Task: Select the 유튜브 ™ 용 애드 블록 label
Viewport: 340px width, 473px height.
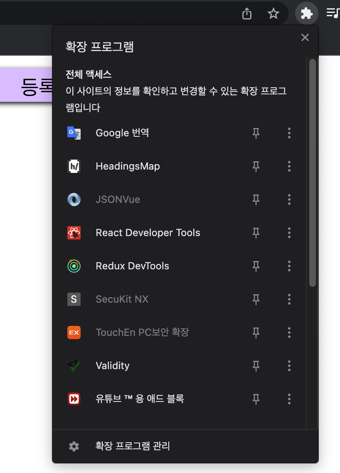Action: click(x=140, y=399)
